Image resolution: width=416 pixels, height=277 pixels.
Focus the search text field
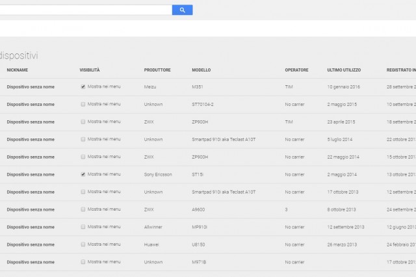tap(84, 10)
